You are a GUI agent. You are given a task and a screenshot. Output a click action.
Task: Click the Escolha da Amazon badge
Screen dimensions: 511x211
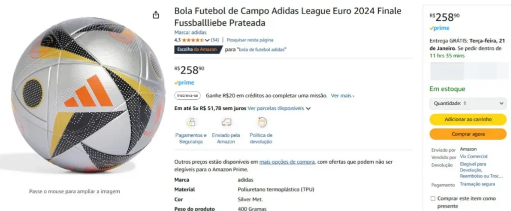click(x=198, y=49)
